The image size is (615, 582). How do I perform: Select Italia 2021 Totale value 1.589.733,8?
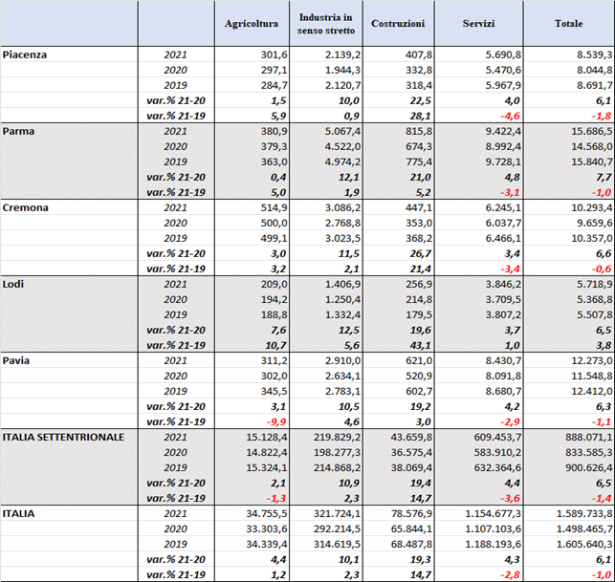tap(584, 513)
